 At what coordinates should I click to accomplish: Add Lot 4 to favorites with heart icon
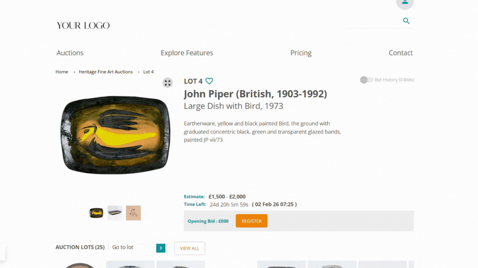[x=209, y=81]
